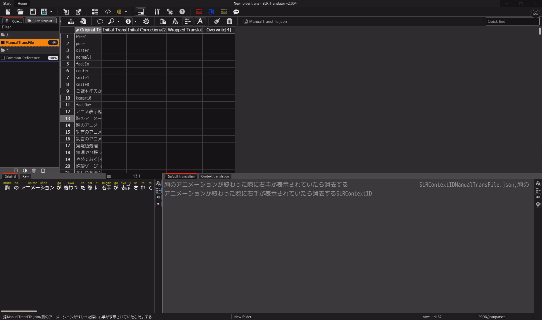Expand dropdown next to the info icon
Image resolution: width=542 pixels, height=320 pixels.
(x=136, y=21)
